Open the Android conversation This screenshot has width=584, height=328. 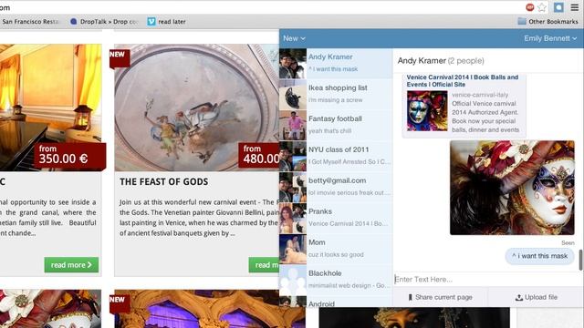(x=336, y=302)
